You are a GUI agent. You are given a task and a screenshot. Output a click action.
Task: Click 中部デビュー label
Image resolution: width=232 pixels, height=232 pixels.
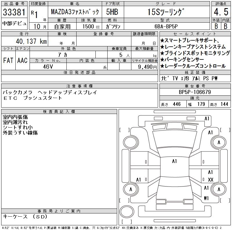click(x=14, y=23)
